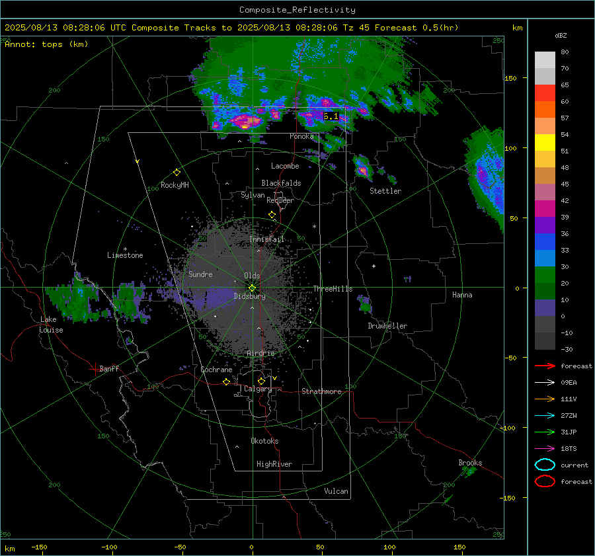This screenshot has width=595, height=556.
Task: Click the Banff label
Action: coord(109,368)
